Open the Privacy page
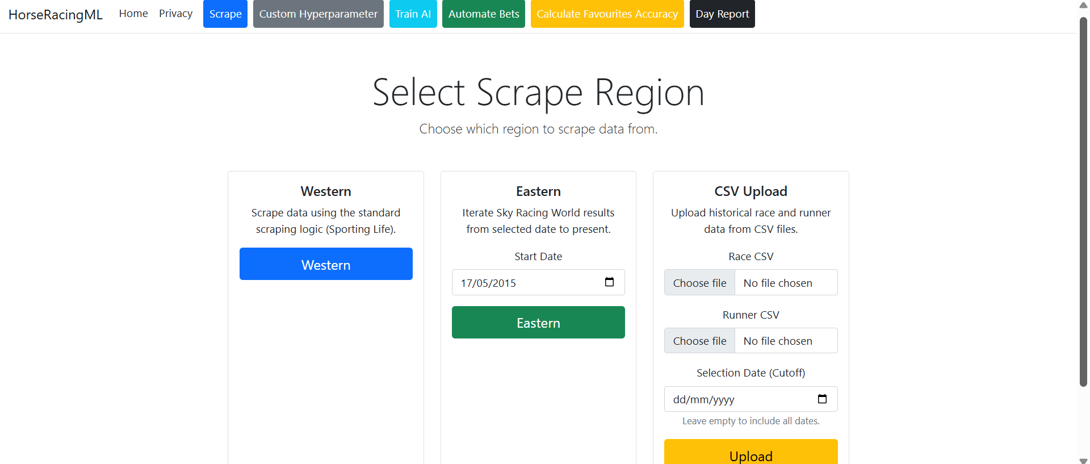This screenshot has height=464, width=1090. pyautogui.click(x=175, y=14)
